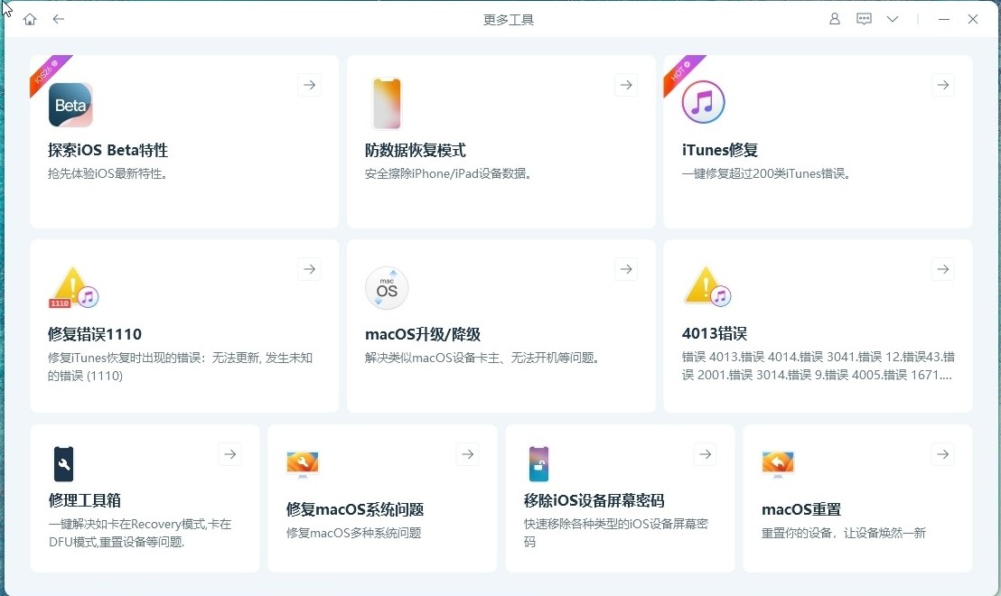Viewport: 1001px width, 596px height.
Task: Select the 移除iOS设备屏幕密码 title
Action: tap(594, 500)
